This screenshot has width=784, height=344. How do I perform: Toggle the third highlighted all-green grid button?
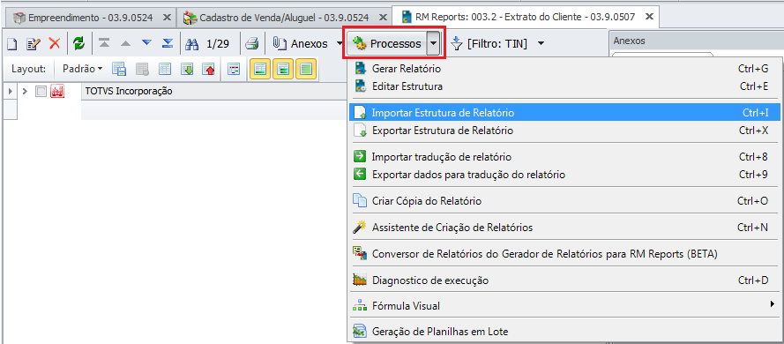[306, 69]
